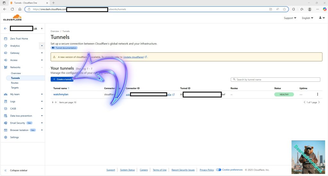Click the Create a tunnel button
This screenshot has height=176, width=328.
(x=62, y=79)
